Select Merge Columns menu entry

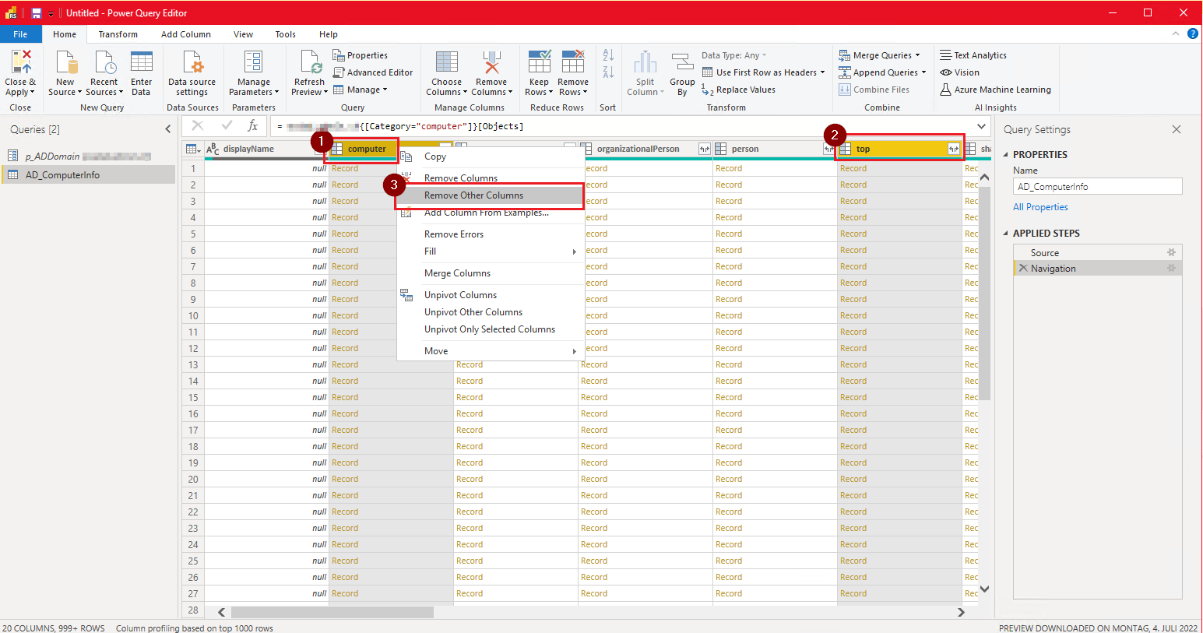point(491,273)
